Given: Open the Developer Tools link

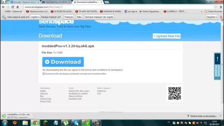Looking at the screenshot, I should 75,99.
